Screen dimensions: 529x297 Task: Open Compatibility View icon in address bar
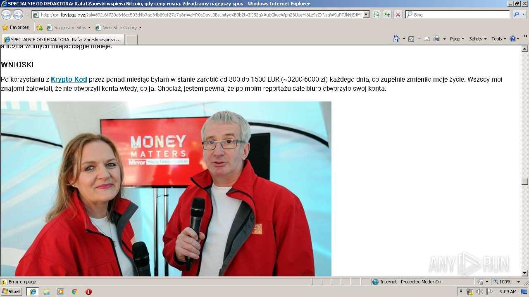pyautogui.click(x=376, y=14)
